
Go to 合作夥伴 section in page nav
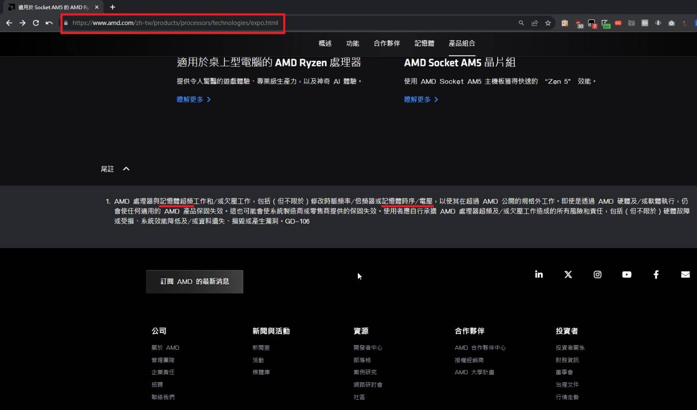387,43
